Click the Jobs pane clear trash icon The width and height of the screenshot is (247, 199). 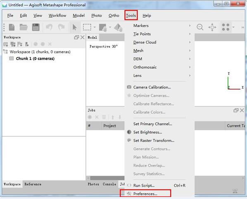(104, 117)
